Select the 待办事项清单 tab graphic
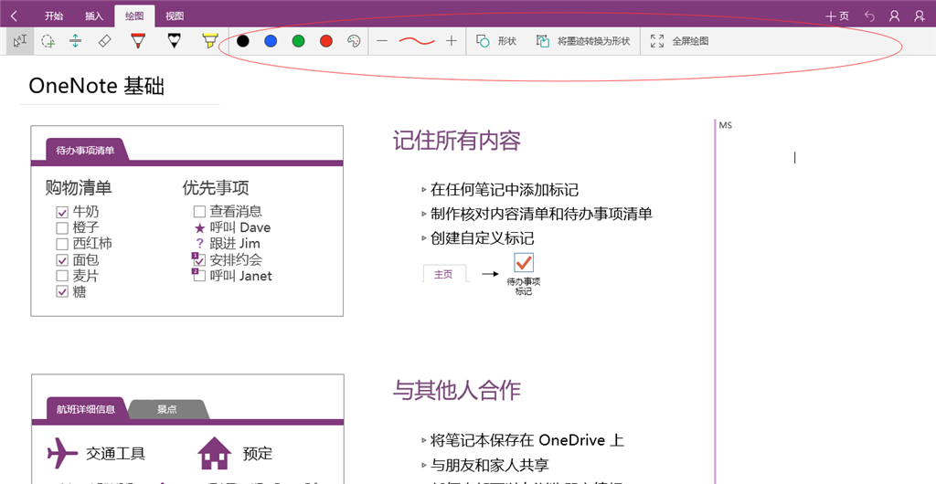The height and width of the screenshot is (484, 936). coord(85,150)
